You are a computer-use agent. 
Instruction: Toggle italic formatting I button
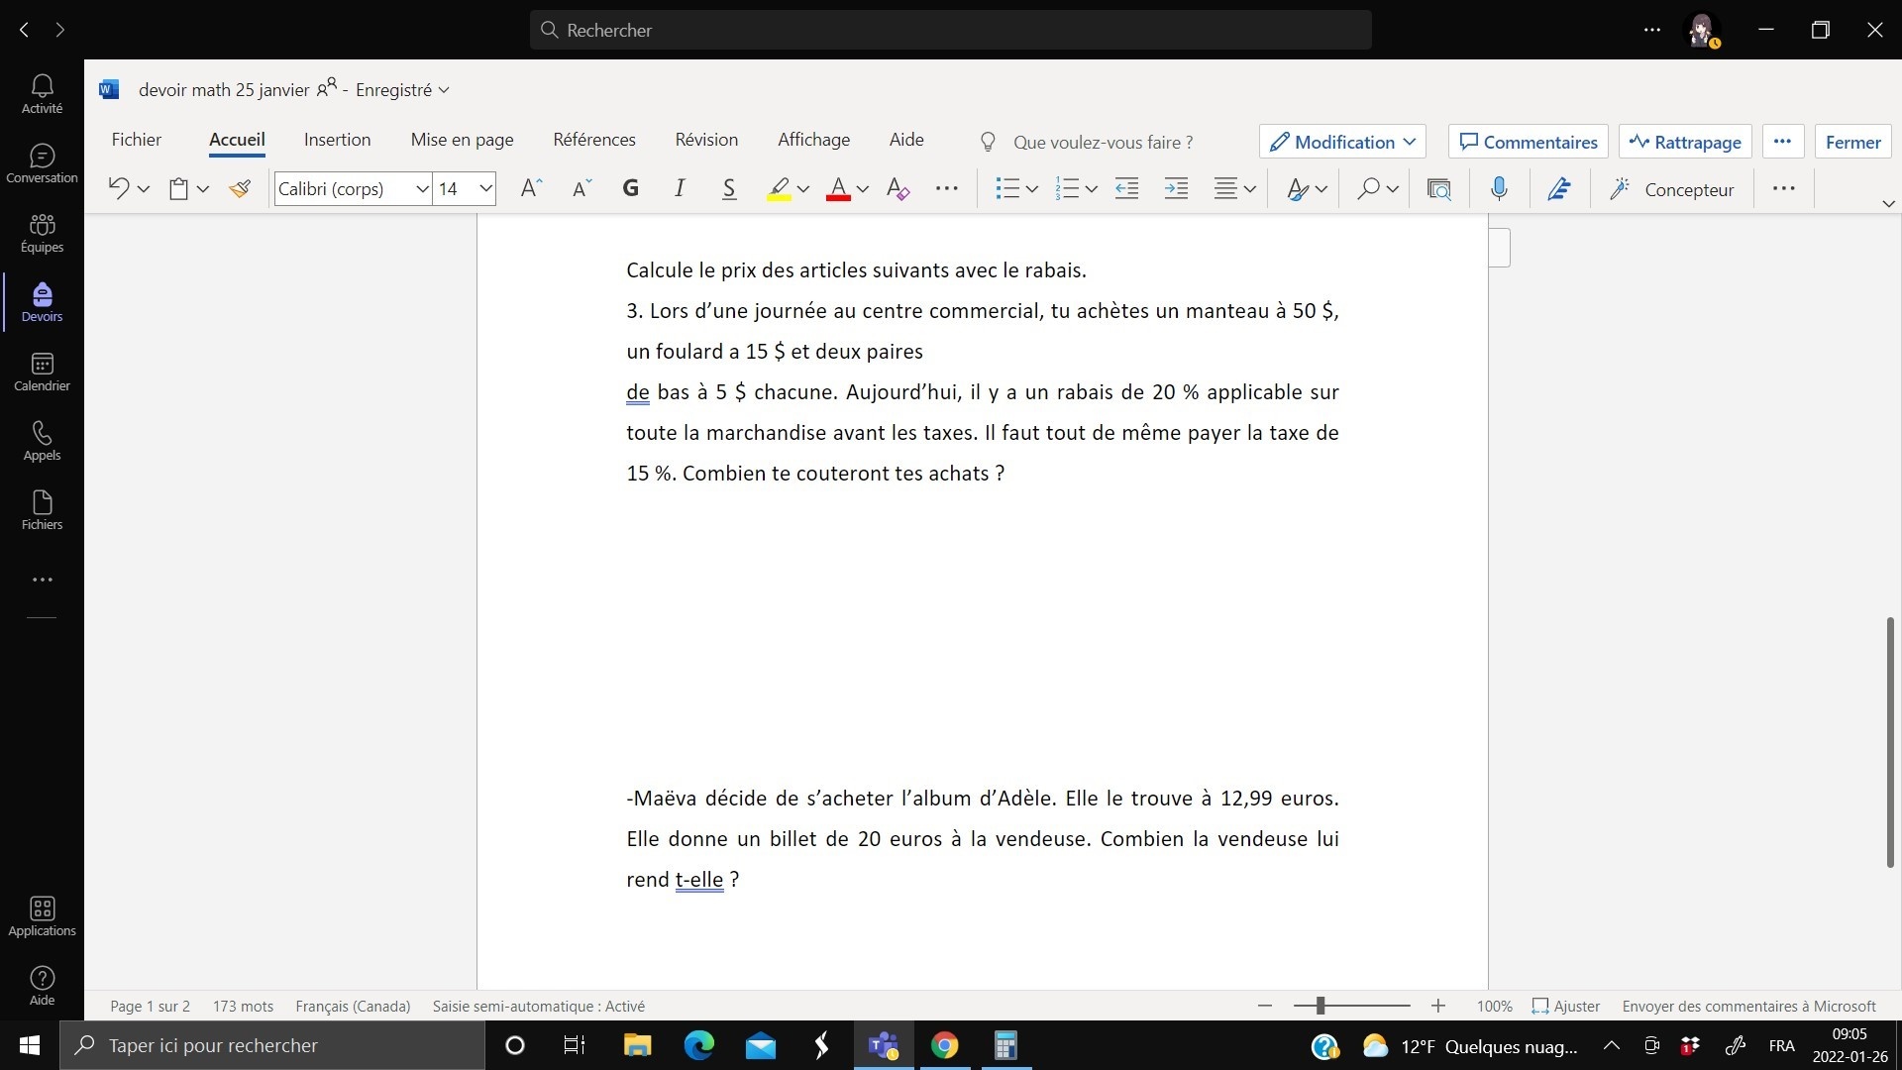(x=680, y=188)
